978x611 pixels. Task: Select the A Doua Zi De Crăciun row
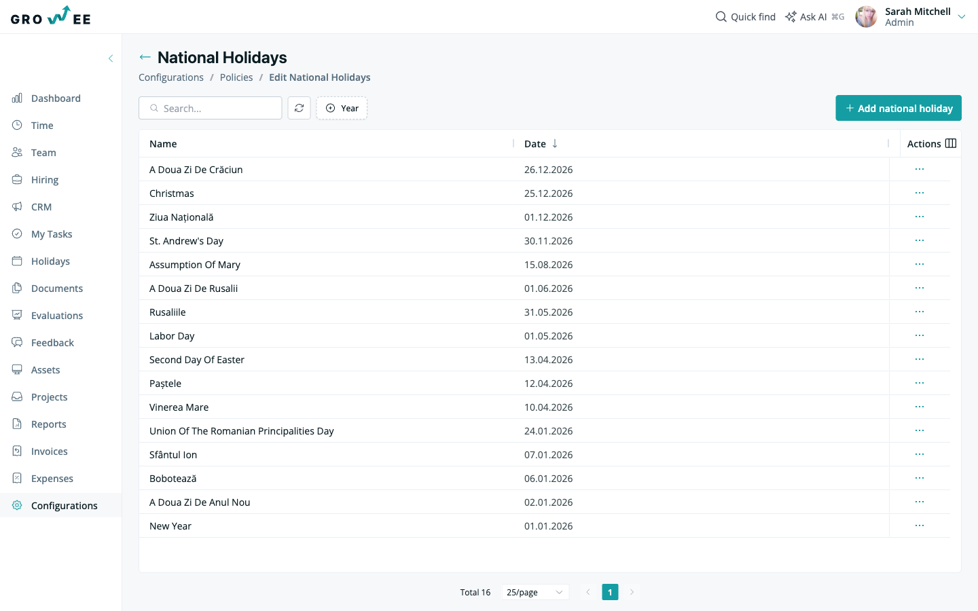545,169
